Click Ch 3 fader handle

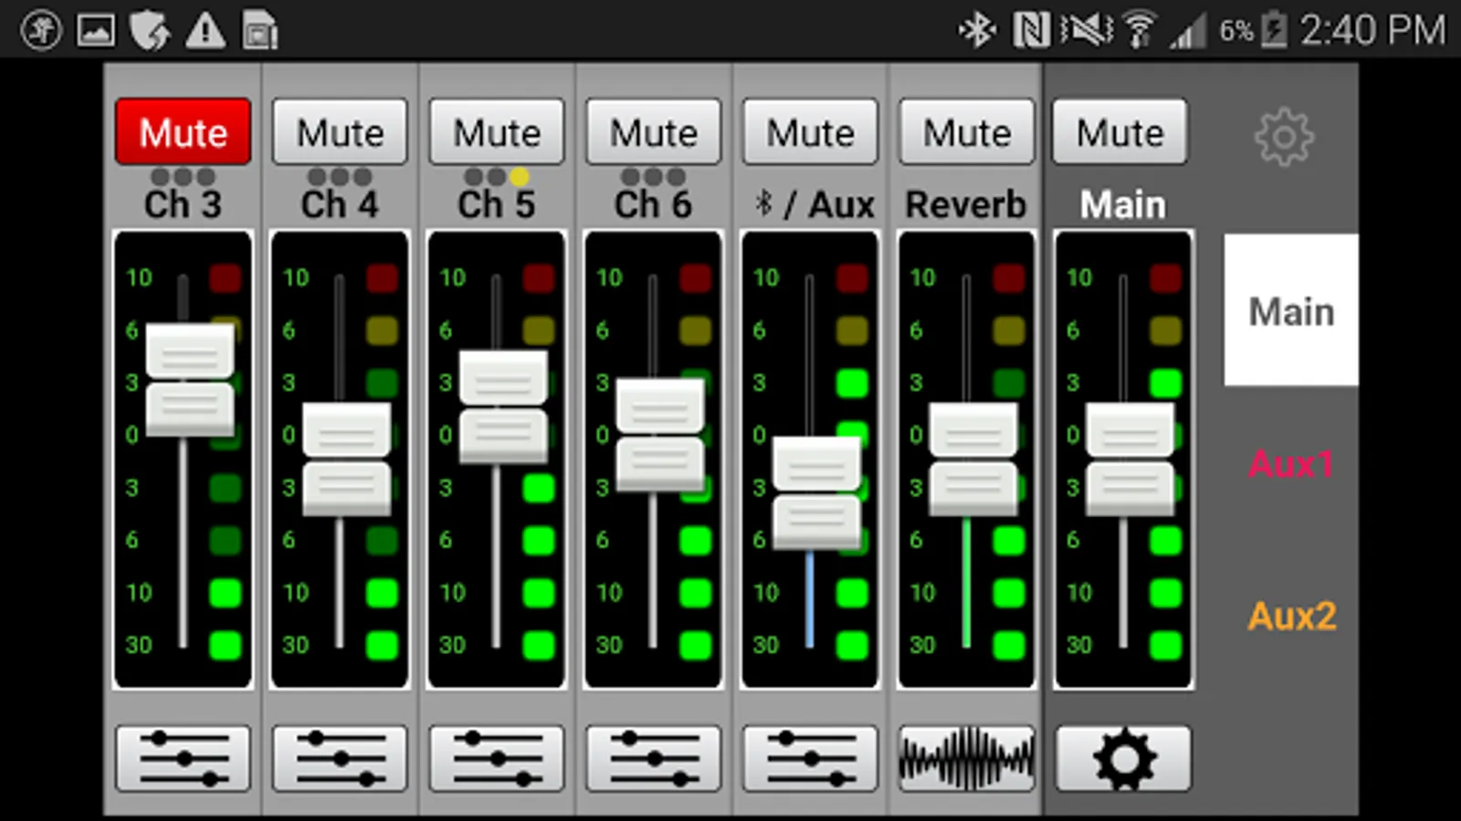190,380
